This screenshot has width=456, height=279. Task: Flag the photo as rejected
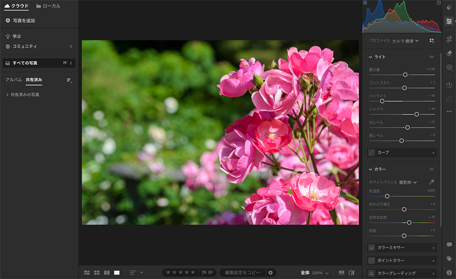pos(211,273)
